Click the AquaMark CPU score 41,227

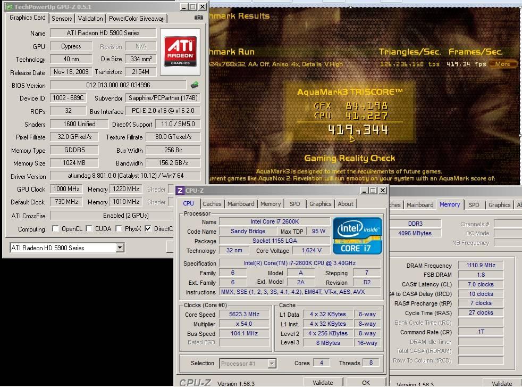[367, 116]
